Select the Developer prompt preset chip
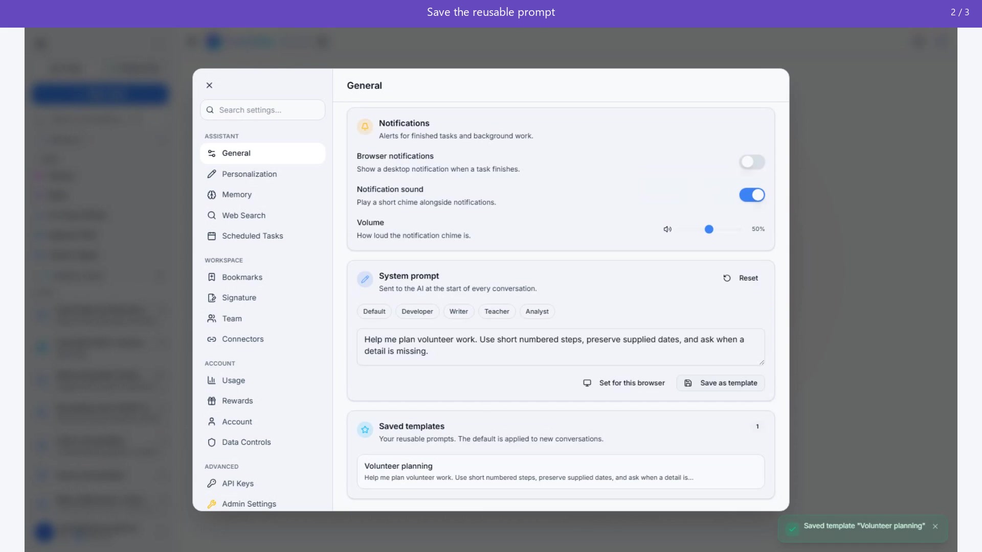Image resolution: width=982 pixels, height=552 pixels. [x=417, y=312]
